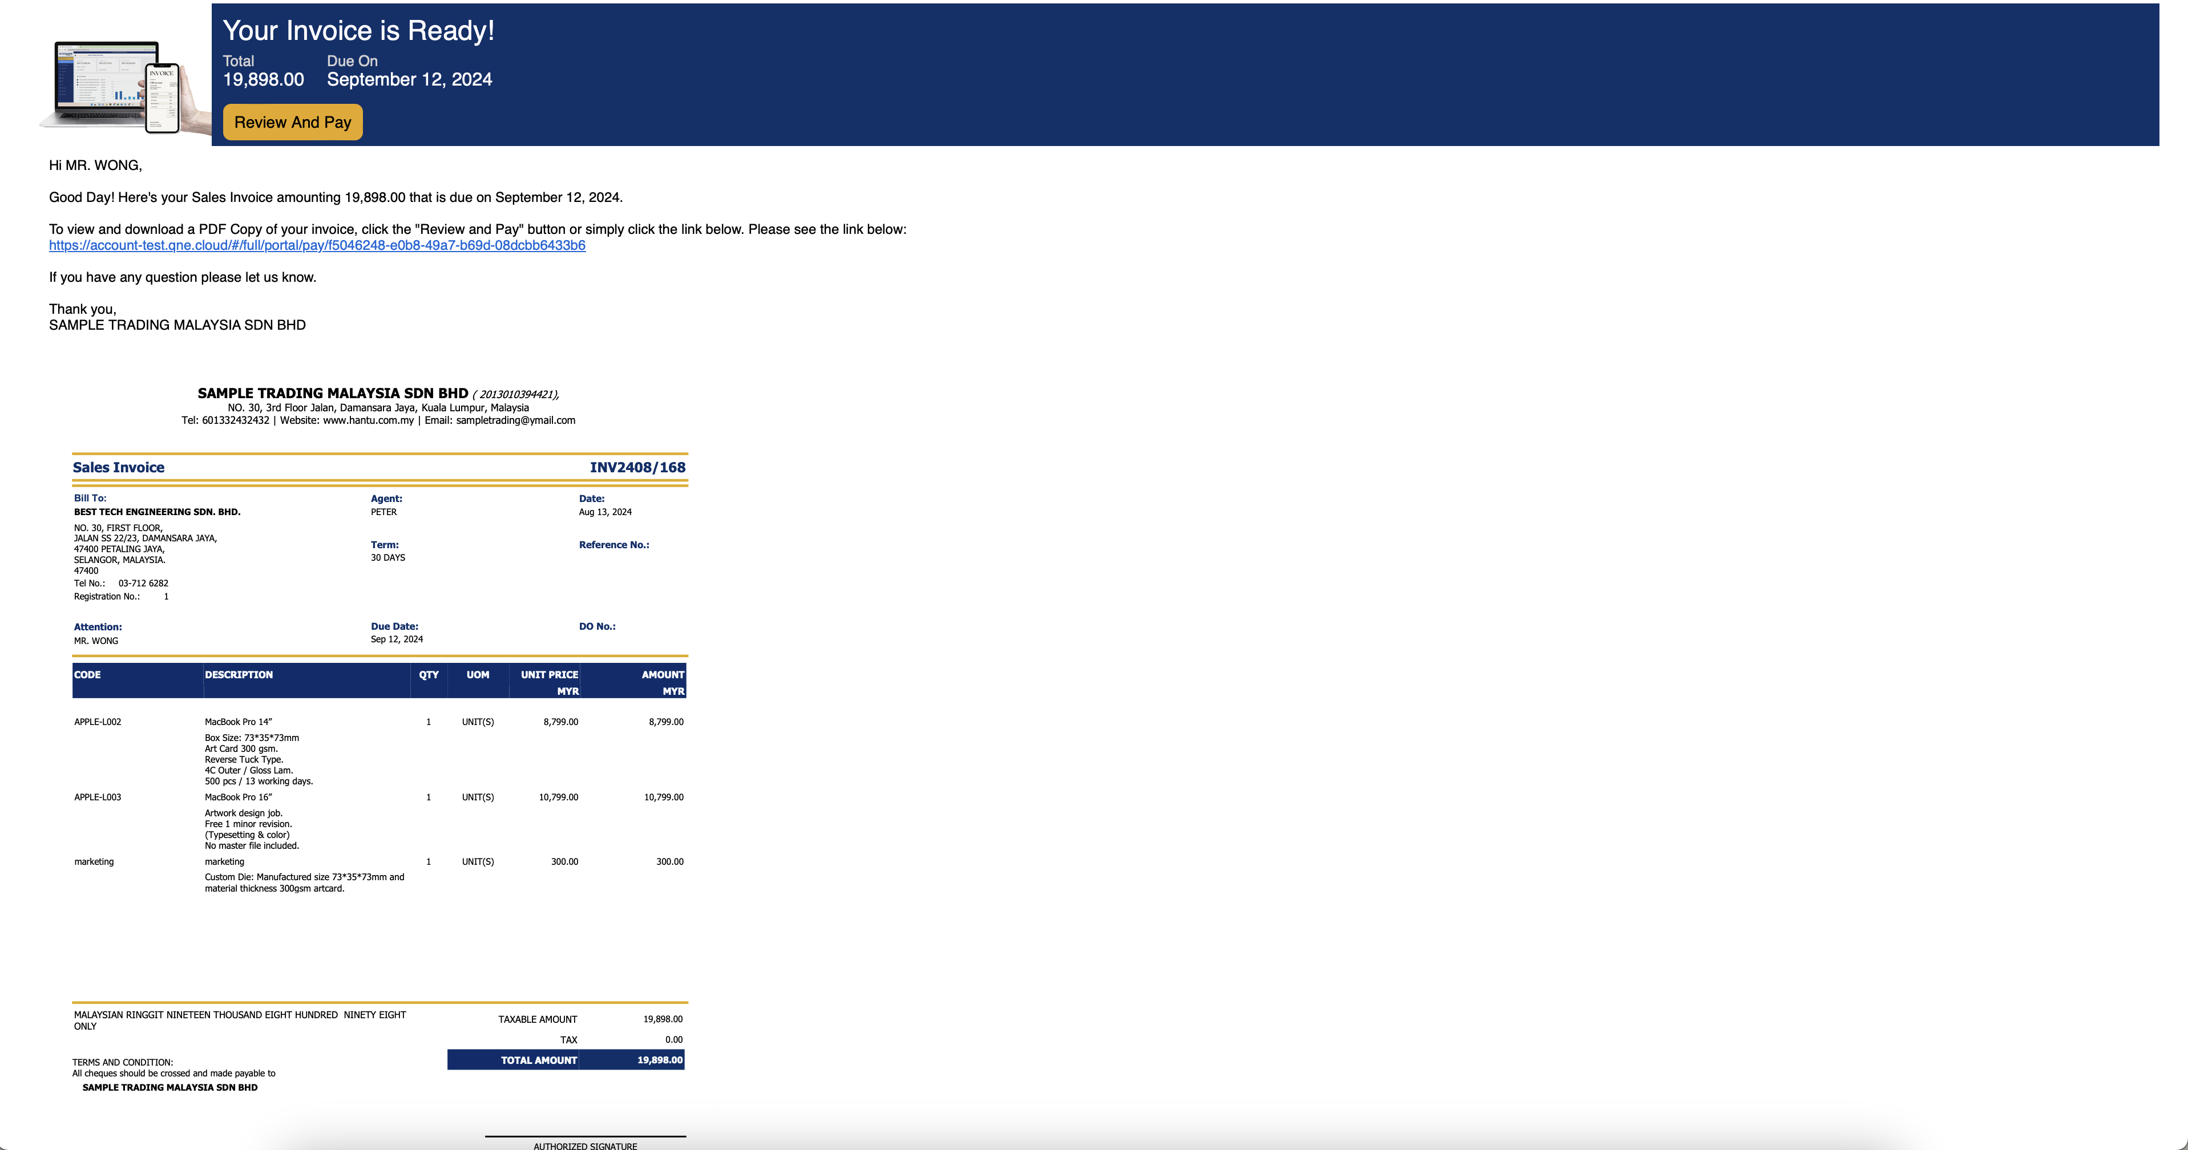Click the DESCRIPTION column header
The width and height of the screenshot is (2188, 1150).
point(239,675)
